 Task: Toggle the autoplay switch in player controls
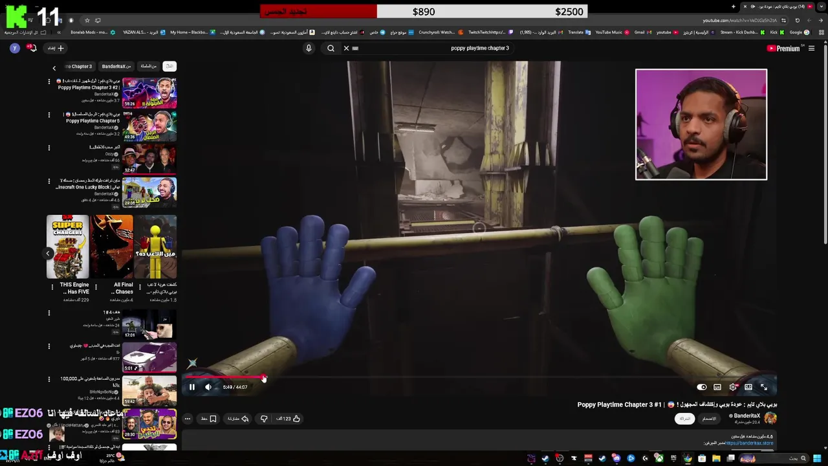click(x=702, y=387)
